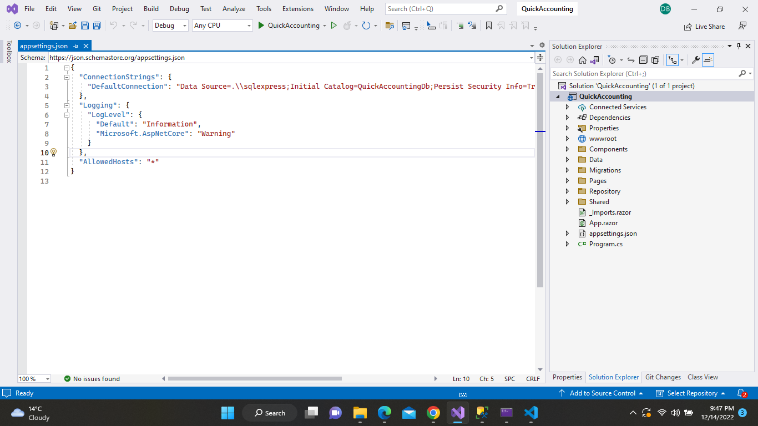Open the Any CPU platform dropdown
The width and height of the screenshot is (758, 426).
click(222, 26)
